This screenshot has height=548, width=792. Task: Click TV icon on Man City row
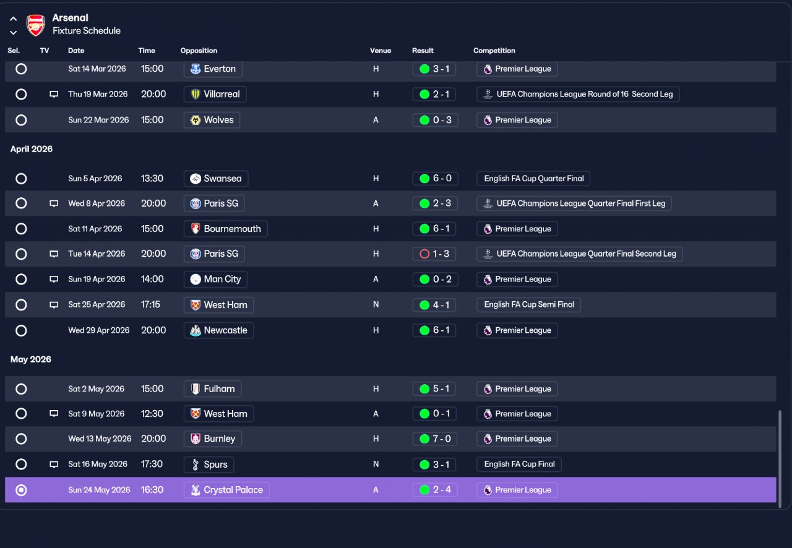[x=54, y=280]
